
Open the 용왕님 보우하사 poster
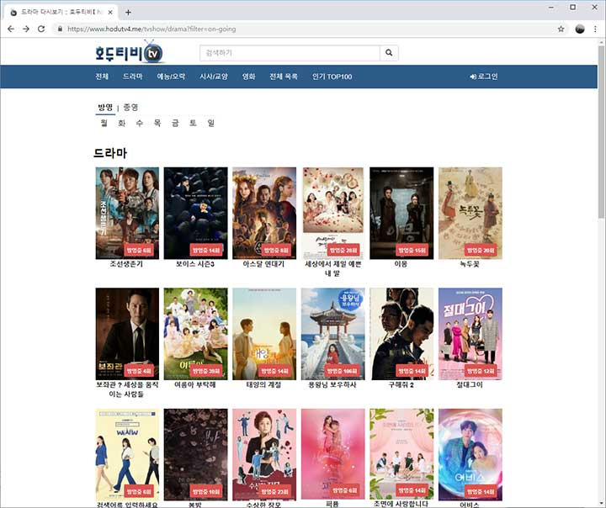point(332,334)
